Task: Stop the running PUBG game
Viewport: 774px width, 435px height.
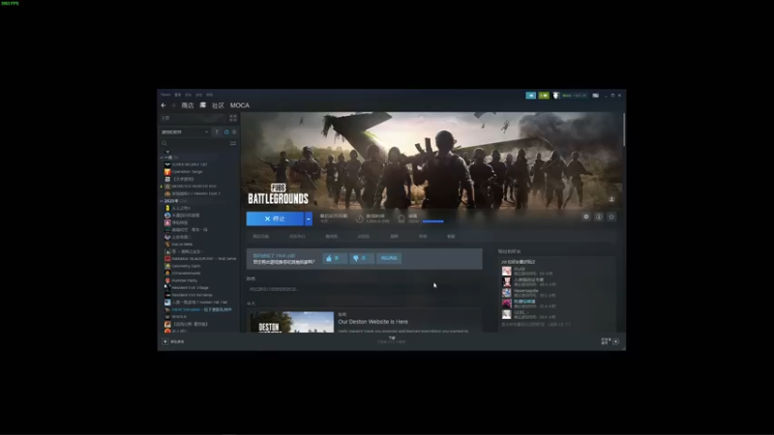Action: pos(275,218)
